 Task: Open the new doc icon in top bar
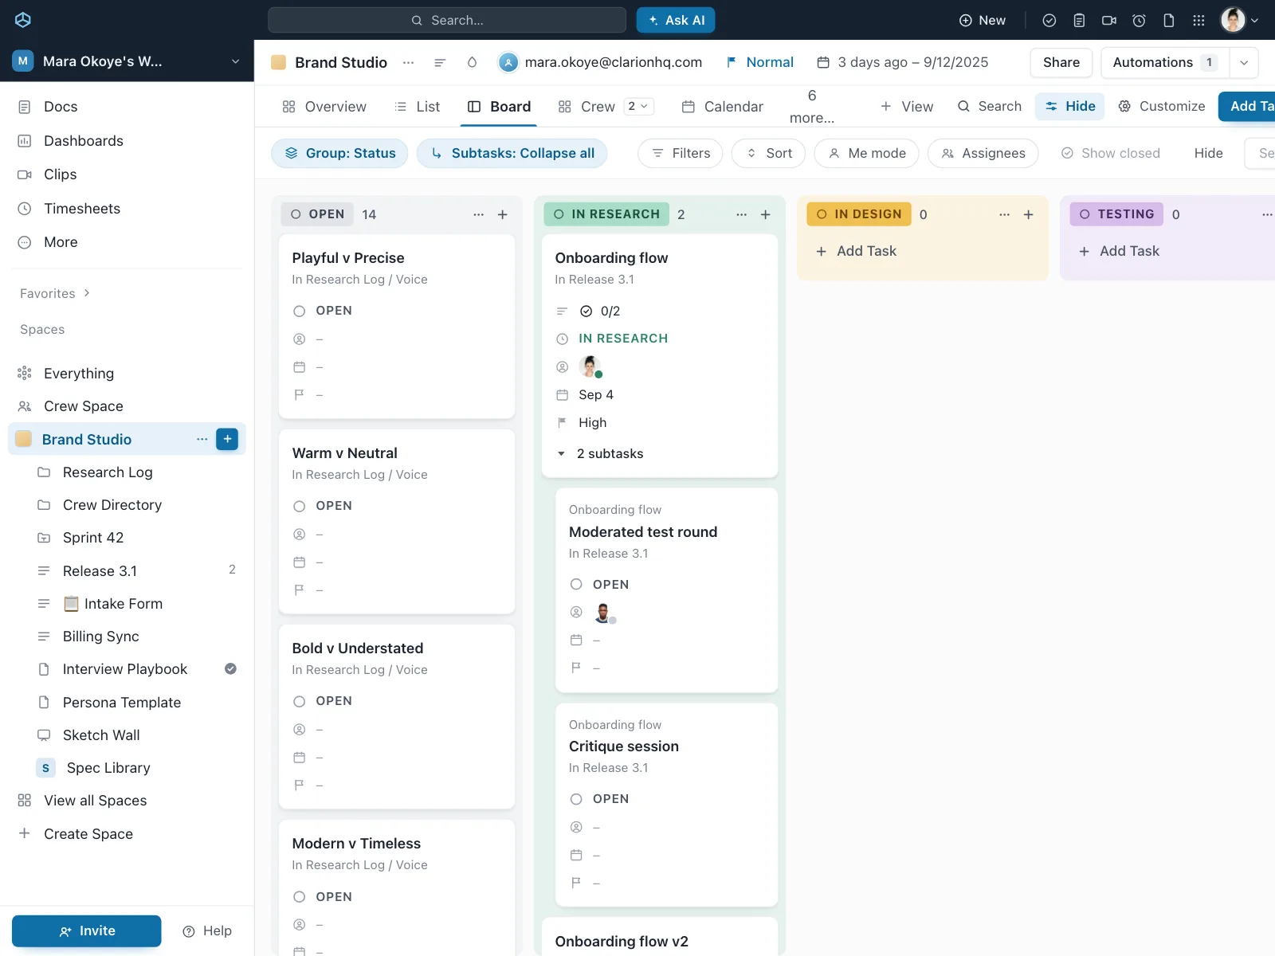pyautogui.click(x=1168, y=21)
